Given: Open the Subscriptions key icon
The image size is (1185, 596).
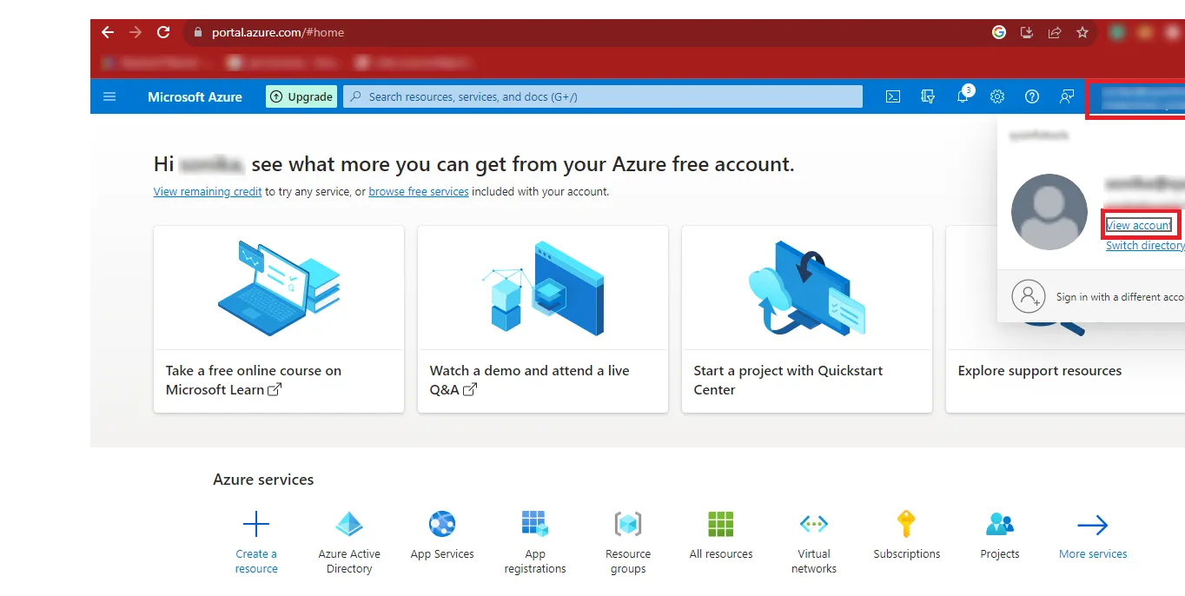Looking at the screenshot, I should tap(906, 525).
